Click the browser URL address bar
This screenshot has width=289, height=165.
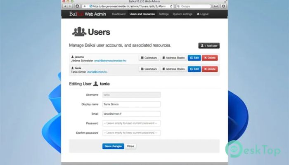point(129,6)
